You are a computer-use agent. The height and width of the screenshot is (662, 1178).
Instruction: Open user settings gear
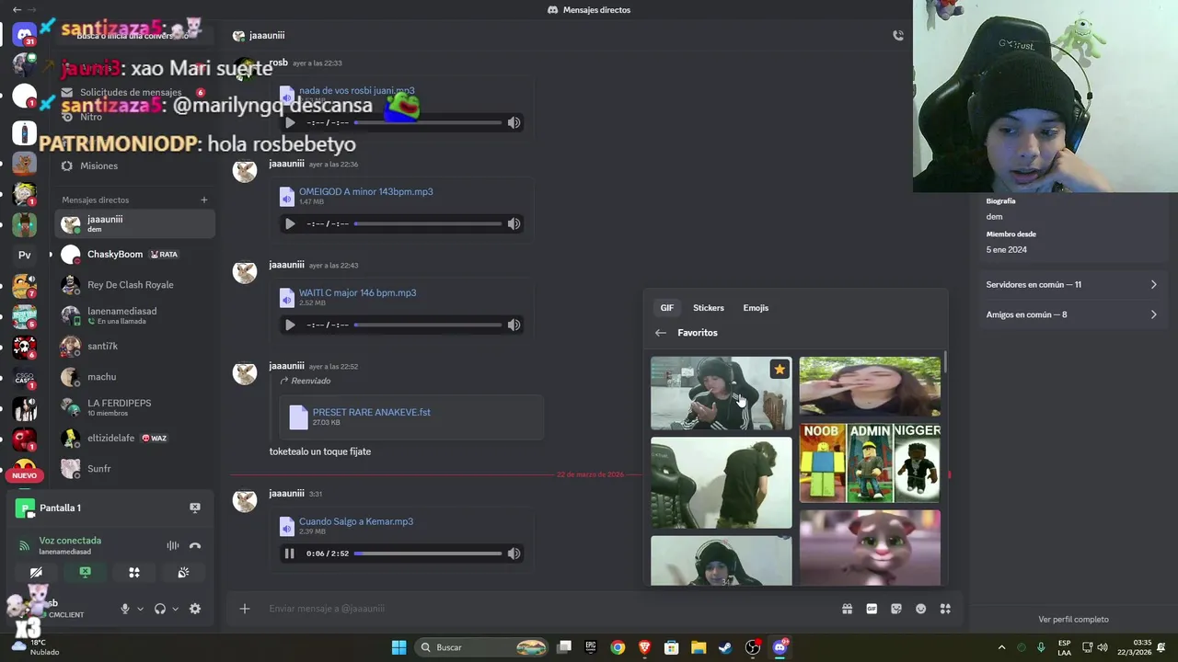click(x=195, y=609)
